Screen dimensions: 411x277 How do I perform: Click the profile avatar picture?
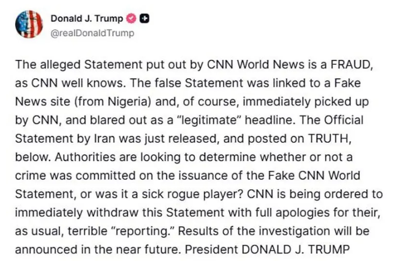point(29,24)
